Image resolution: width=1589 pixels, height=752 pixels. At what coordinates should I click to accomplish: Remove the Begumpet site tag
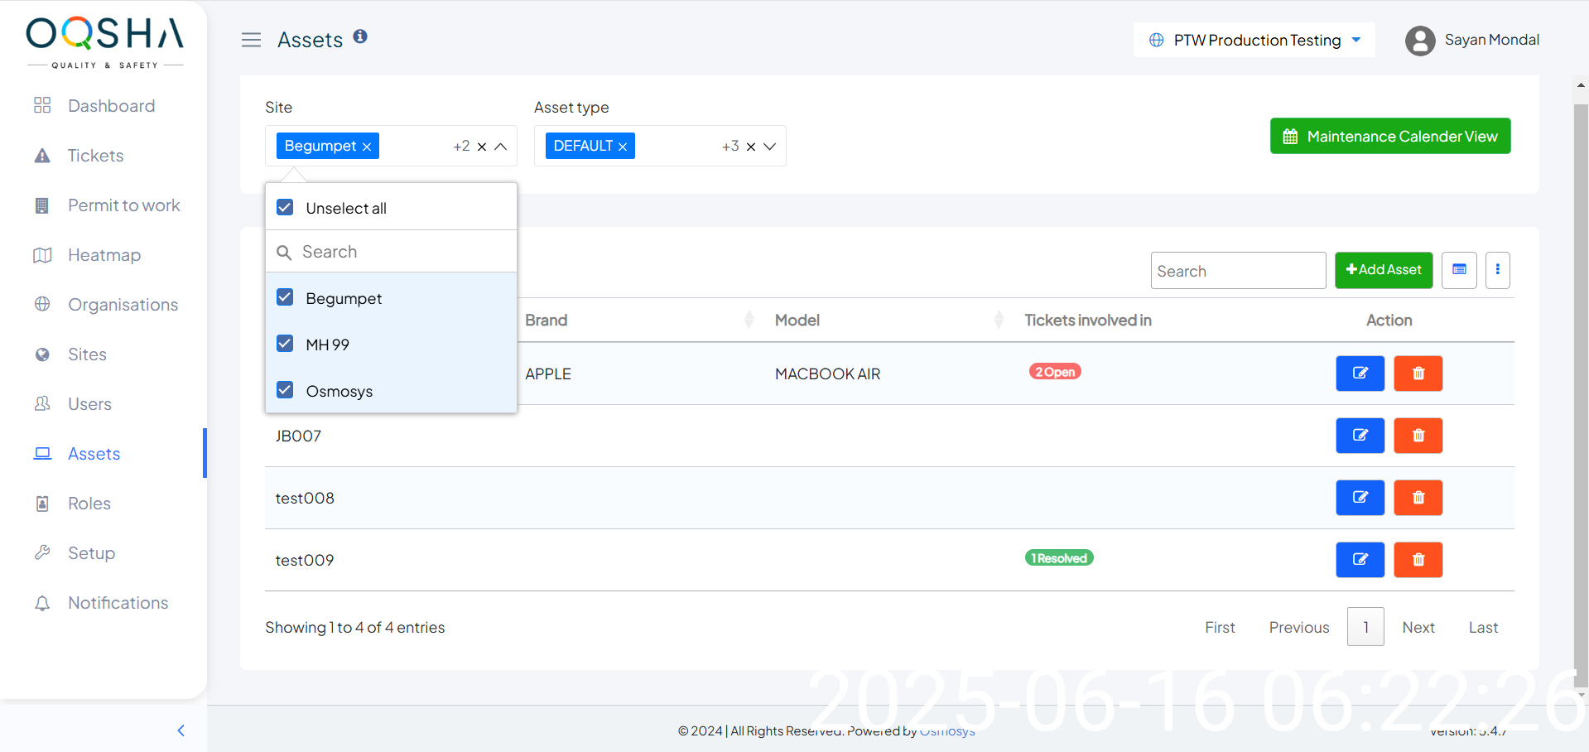[x=367, y=147]
